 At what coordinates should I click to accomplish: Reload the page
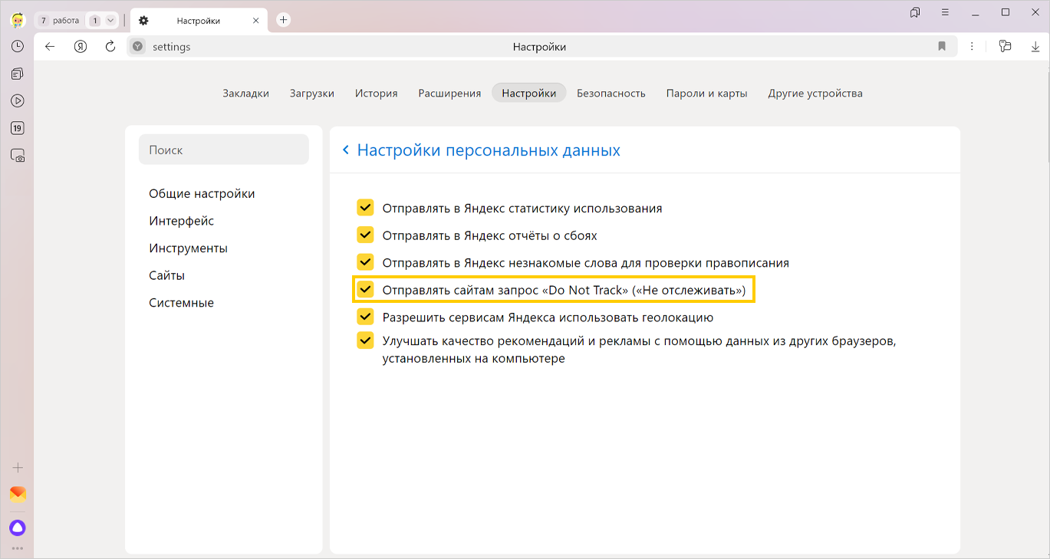click(110, 47)
